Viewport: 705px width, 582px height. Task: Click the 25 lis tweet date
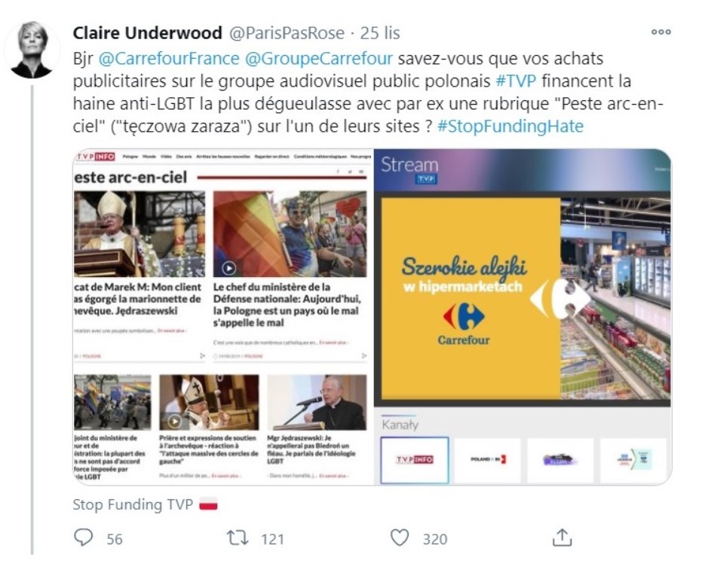[x=380, y=33]
